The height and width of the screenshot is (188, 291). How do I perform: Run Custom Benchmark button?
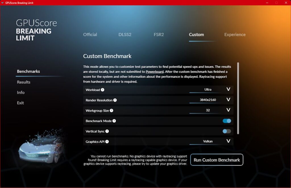(x=217, y=160)
